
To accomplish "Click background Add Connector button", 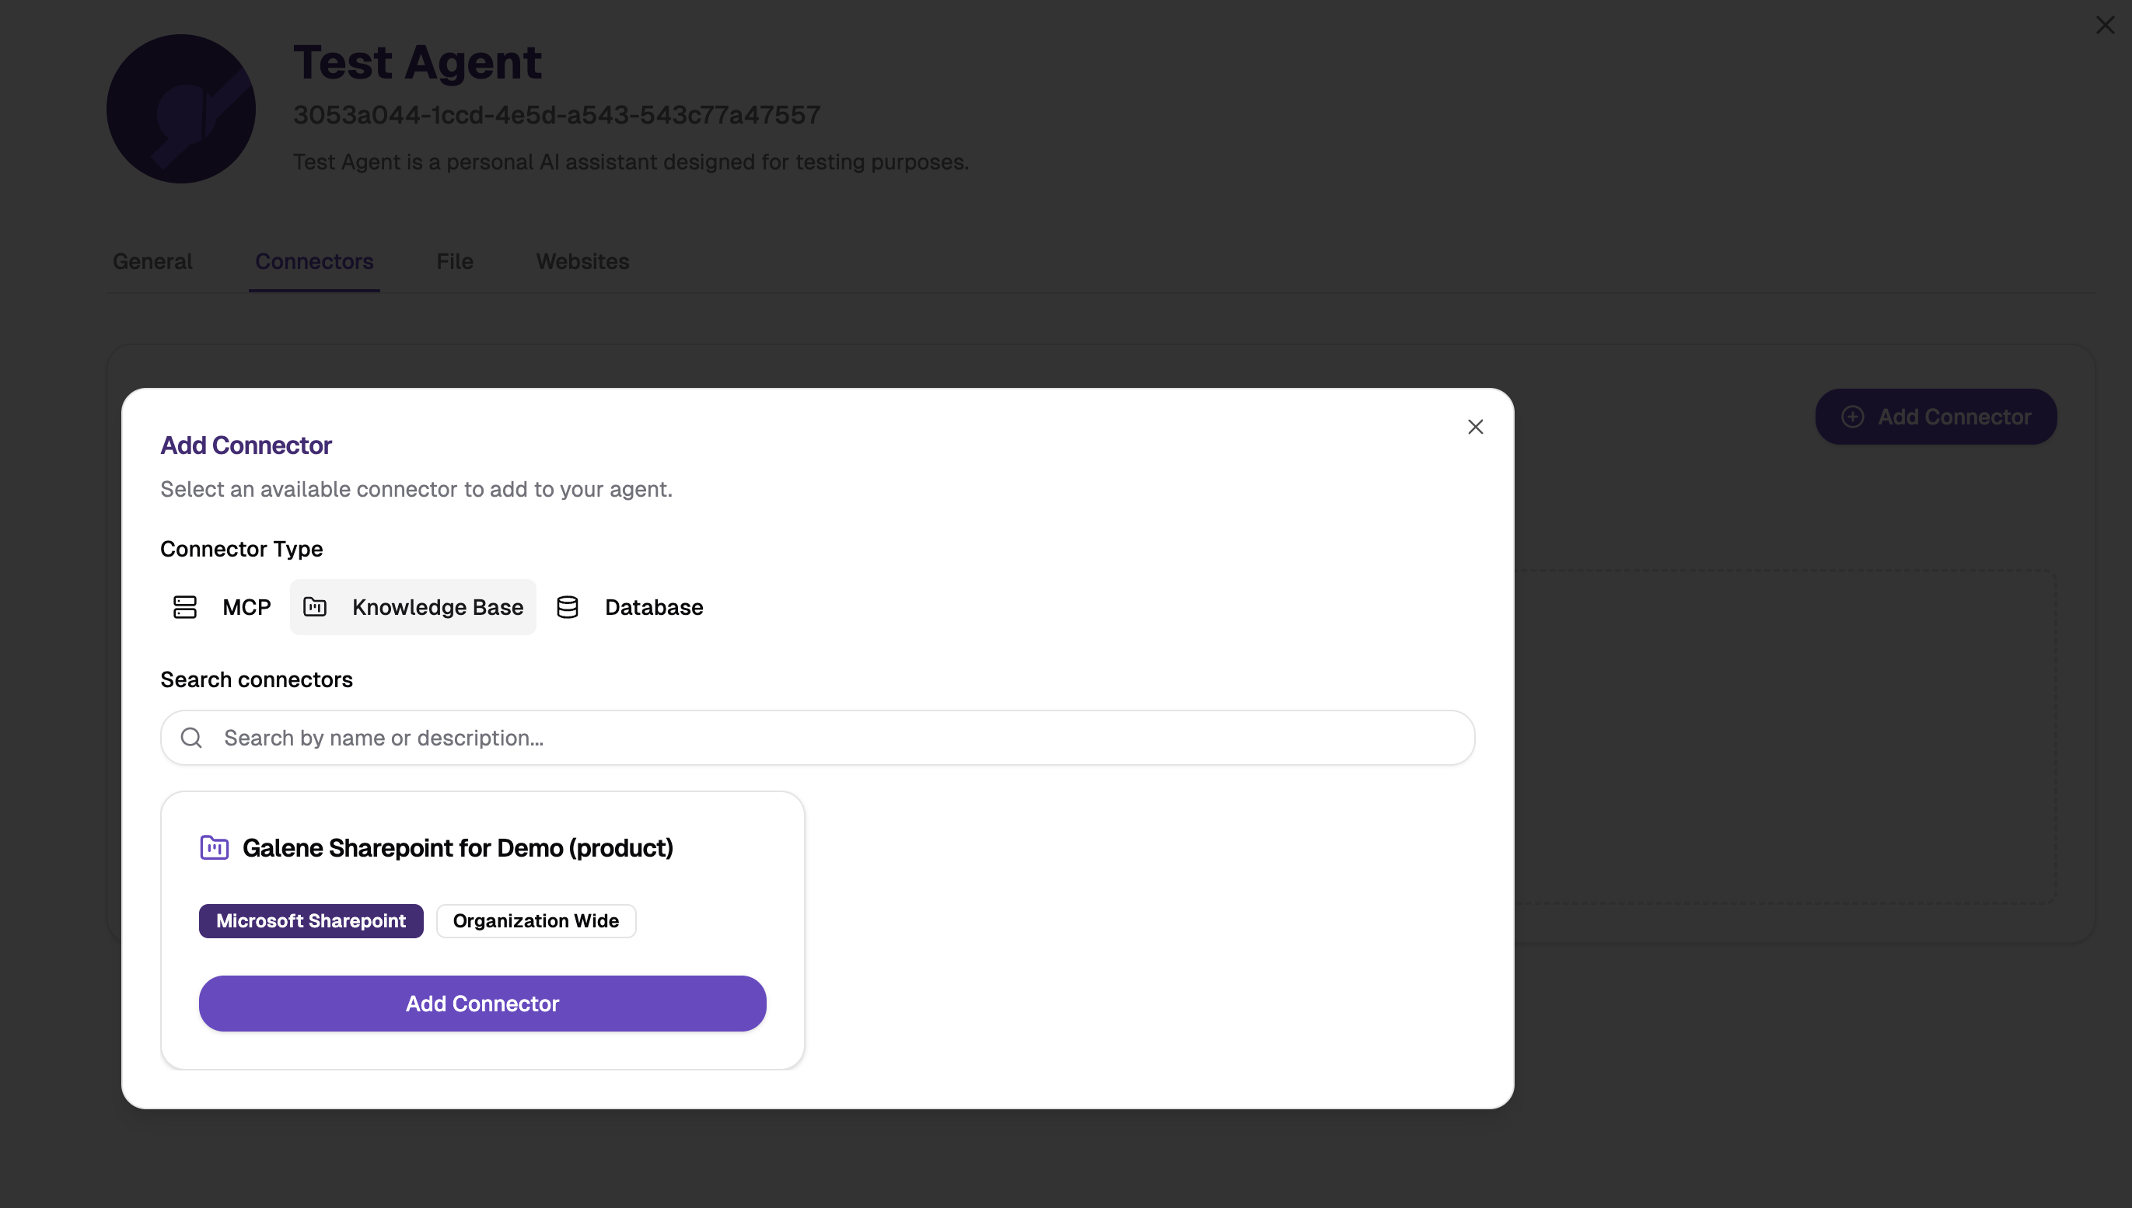I will pyautogui.click(x=1936, y=417).
